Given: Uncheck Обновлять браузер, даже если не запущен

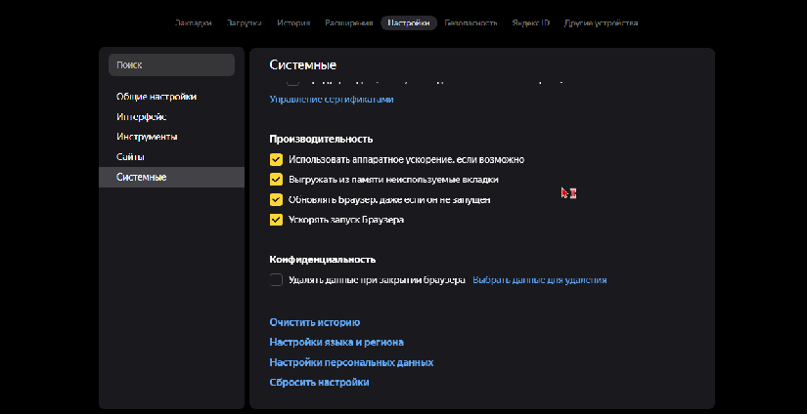Looking at the screenshot, I should 277,200.
